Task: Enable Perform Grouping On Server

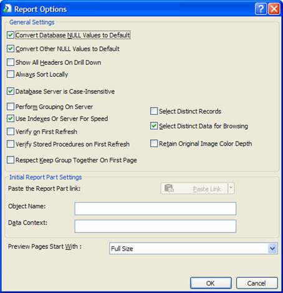Action: [11, 107]
